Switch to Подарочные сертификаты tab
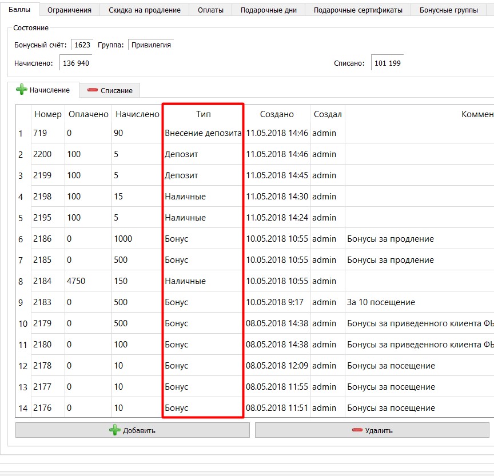This screenshot has height=476, width=494. tap(358, 10)
